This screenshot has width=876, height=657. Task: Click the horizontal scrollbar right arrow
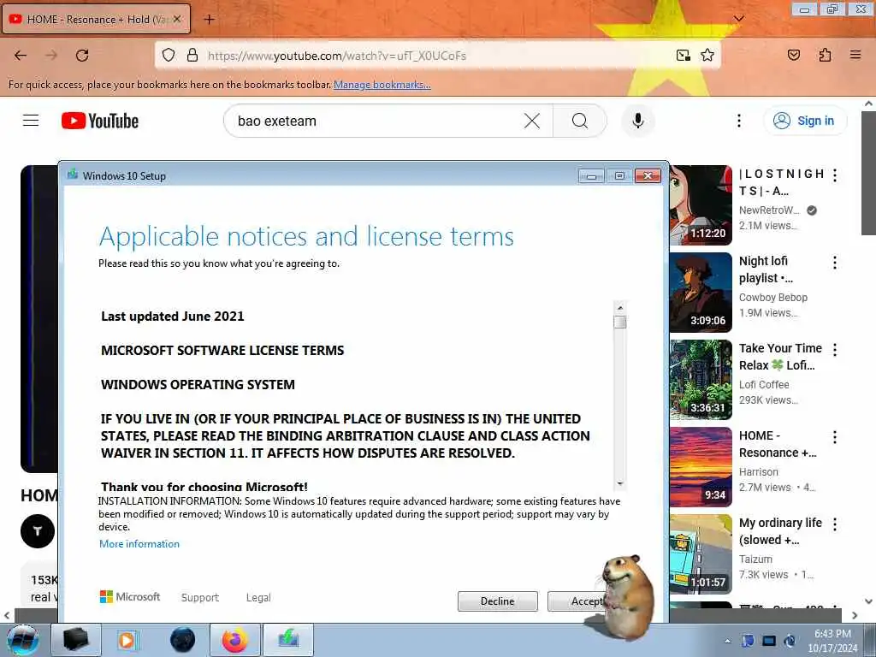pos(855,616)
